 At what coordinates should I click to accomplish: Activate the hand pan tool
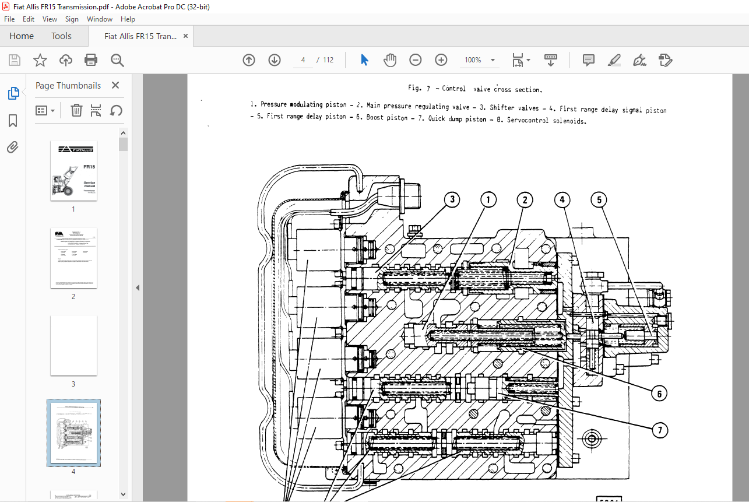[389, 60]
